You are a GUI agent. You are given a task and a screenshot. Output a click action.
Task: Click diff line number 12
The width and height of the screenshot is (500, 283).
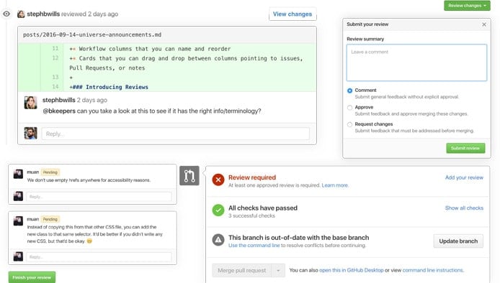[x=55, y=58]
